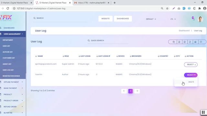Expand the Buyer Fee menu

pyautogui.click(x=13, y=113)
